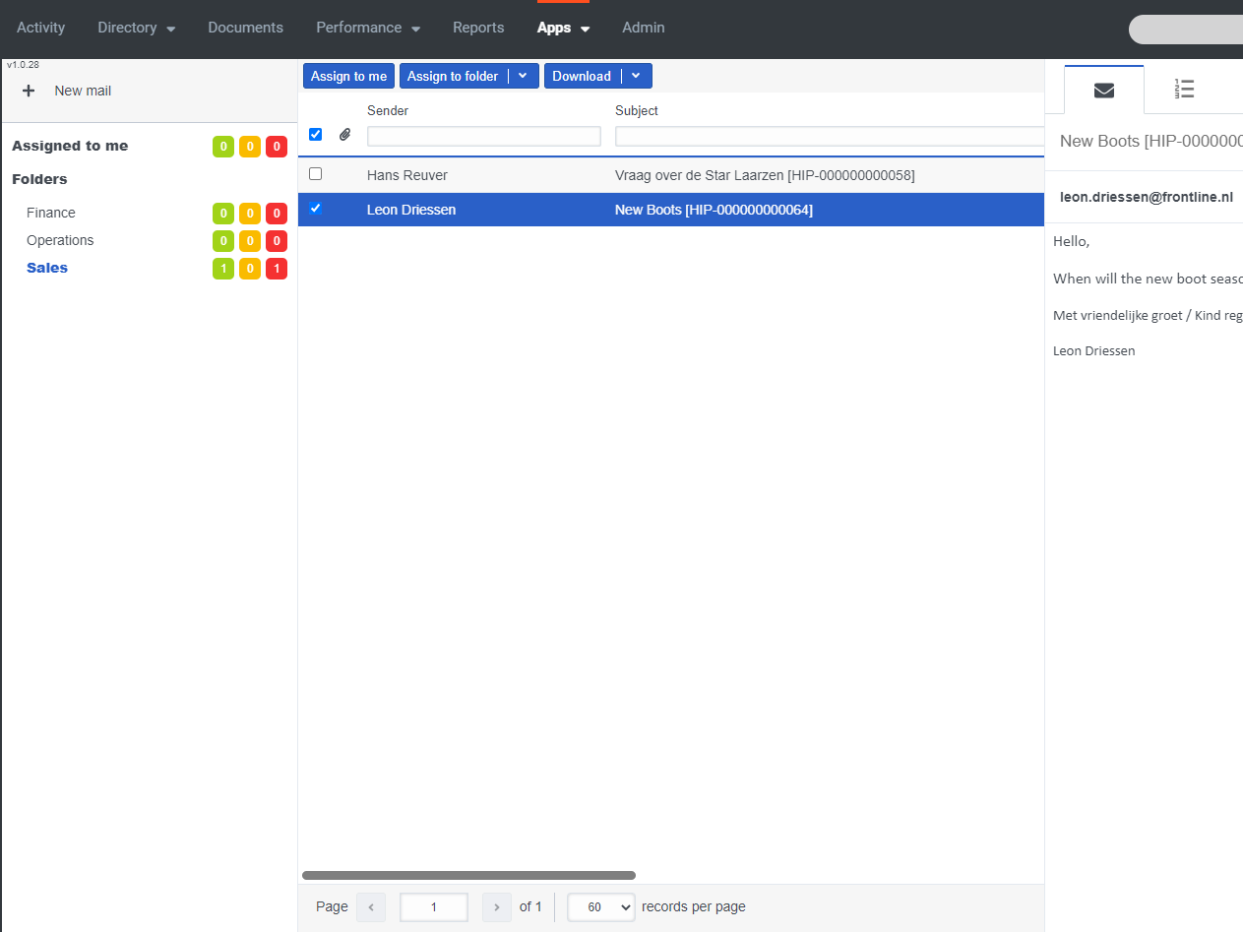Check the Hans Reuver mail checkbox

[x=315, y=174]
